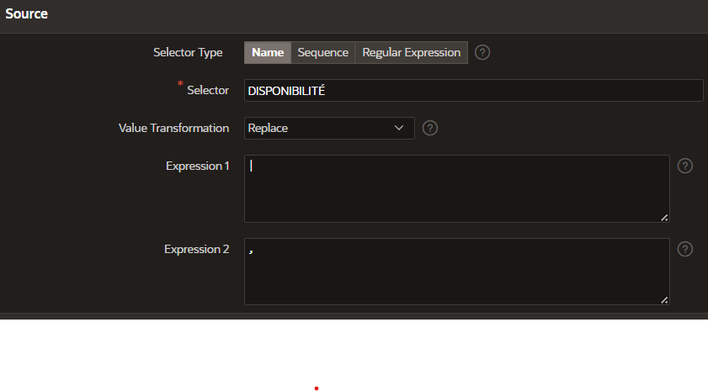Select the Name selector type
Screen dimensions: 708x391
(x=268, y=52)
